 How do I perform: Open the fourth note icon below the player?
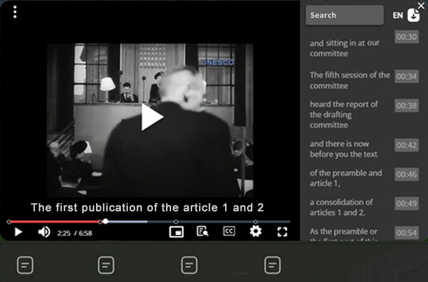point(272,265)
